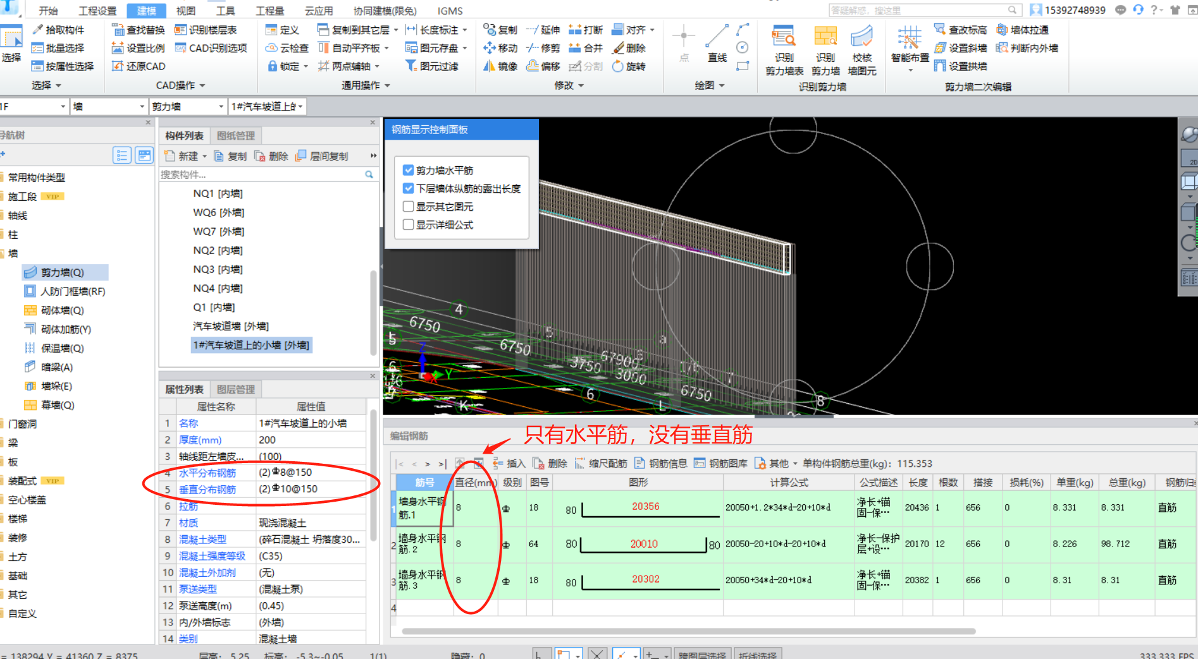
Task: Click the top search box 搜这里
Action: (925, 10)
